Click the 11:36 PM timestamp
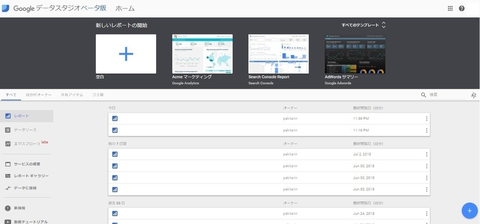The height and width of the screenshot is (224, 480). (x=361, y=119)
